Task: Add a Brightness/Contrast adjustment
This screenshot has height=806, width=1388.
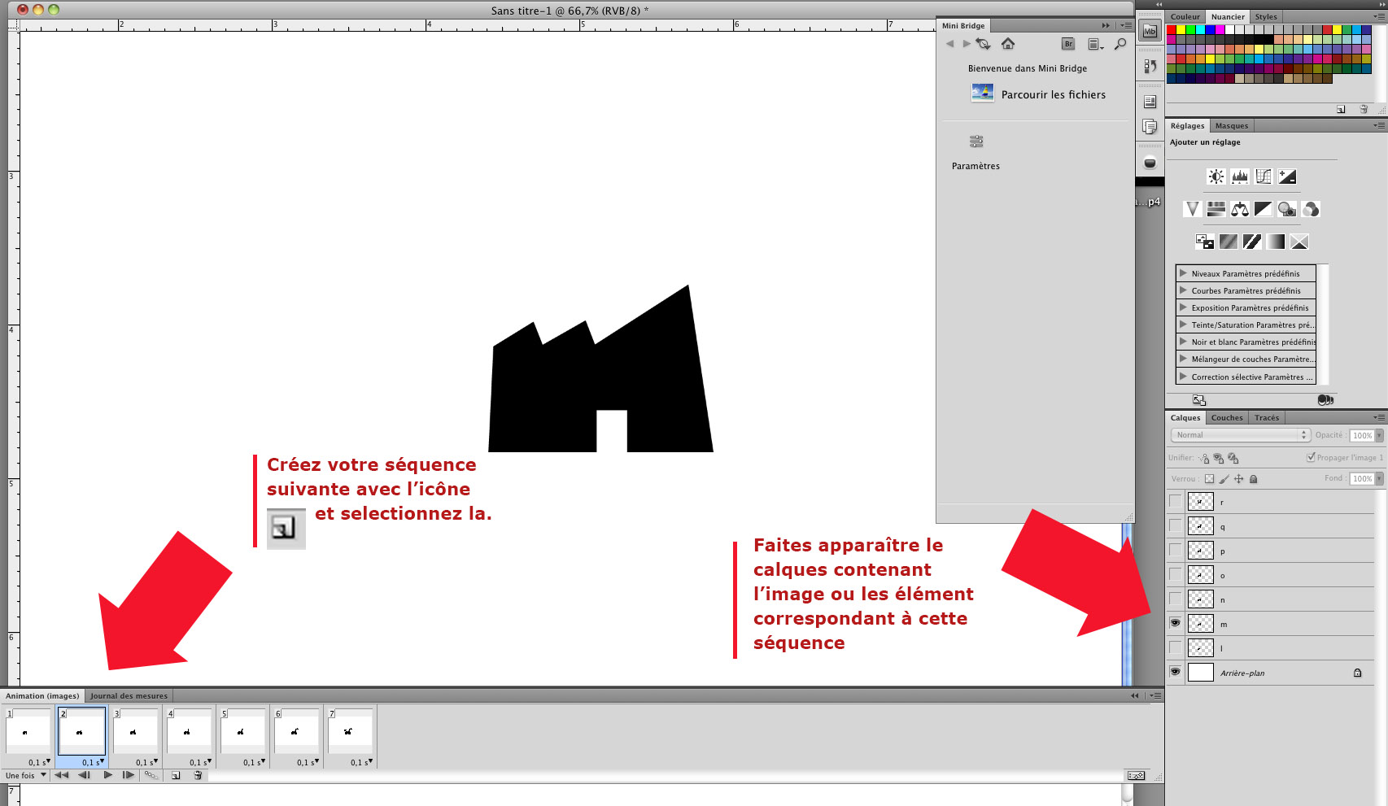Action: pyautogui.click(x=1216, y=176)
